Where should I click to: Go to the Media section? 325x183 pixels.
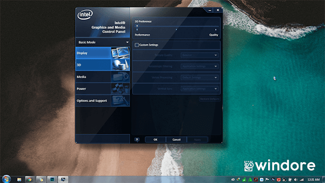103,77
